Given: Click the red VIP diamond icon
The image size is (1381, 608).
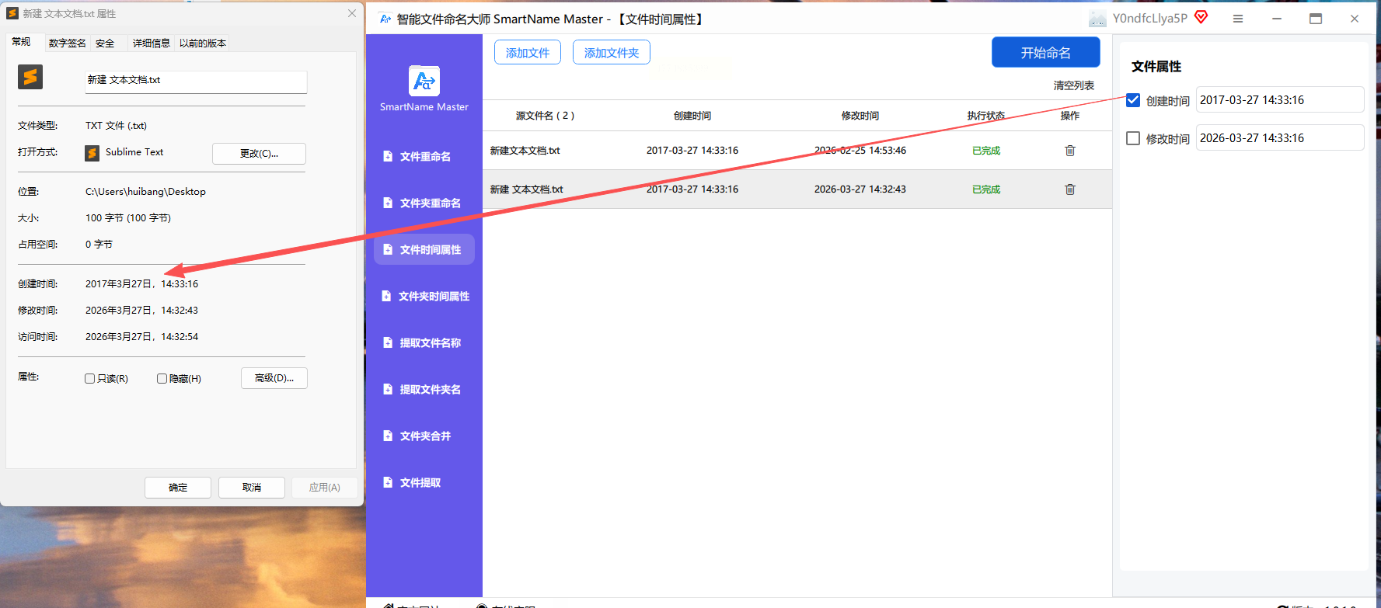Looking at the screenshot, I should pyautogui.click(x=1201, y=17).
